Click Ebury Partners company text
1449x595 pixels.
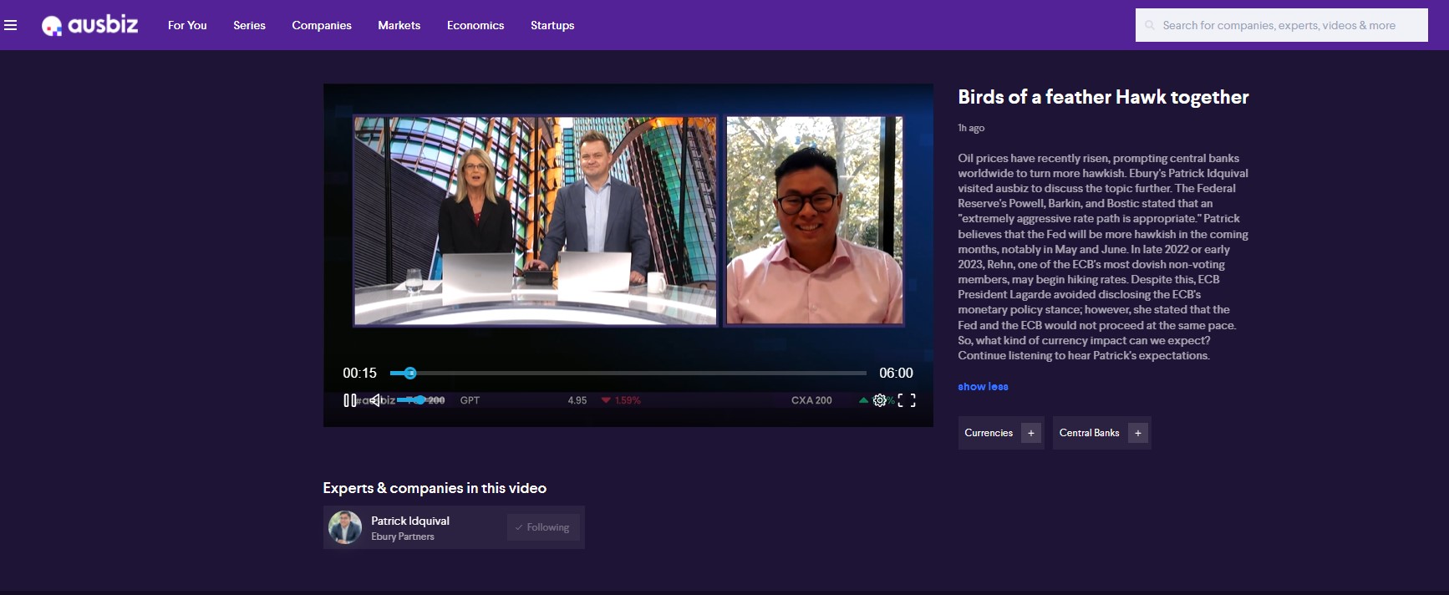pyautogui.click(x=403, y=537)
